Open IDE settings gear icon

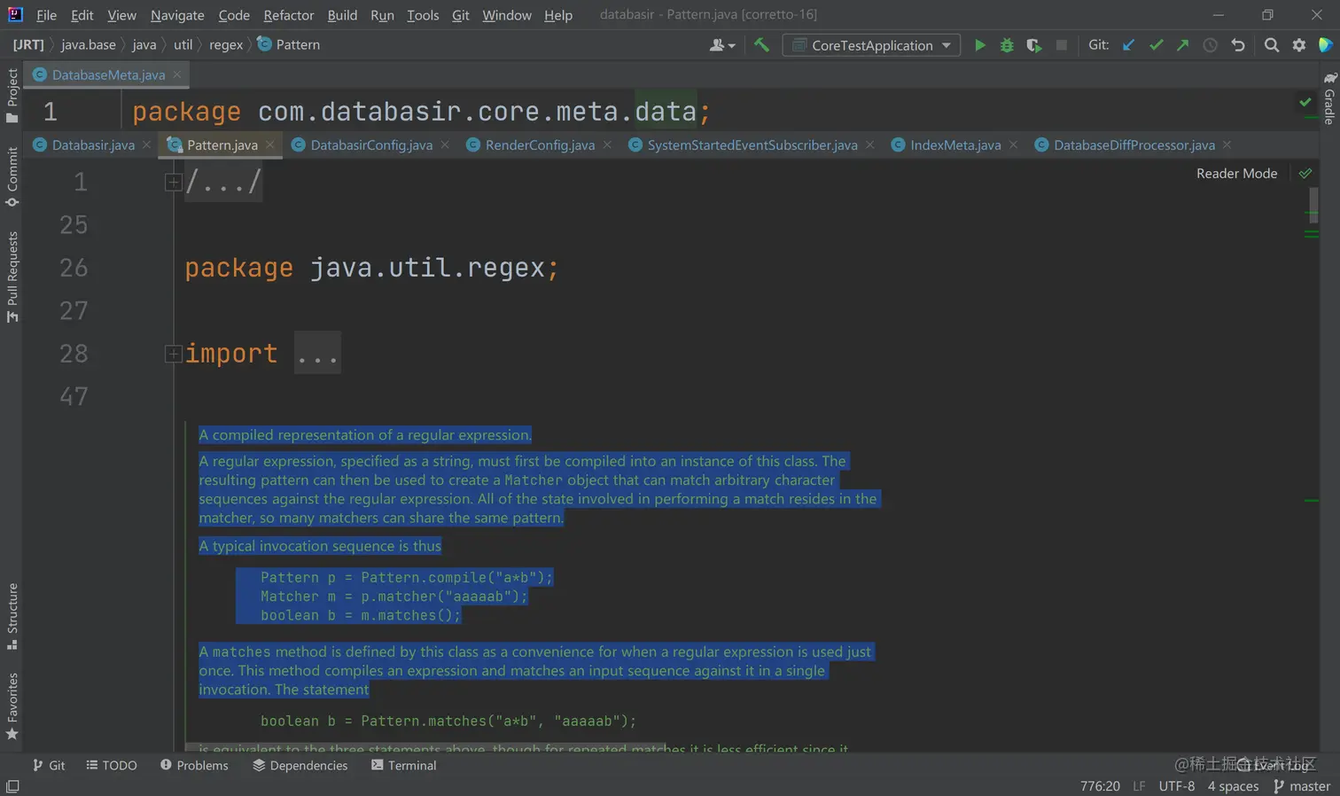1299,45
